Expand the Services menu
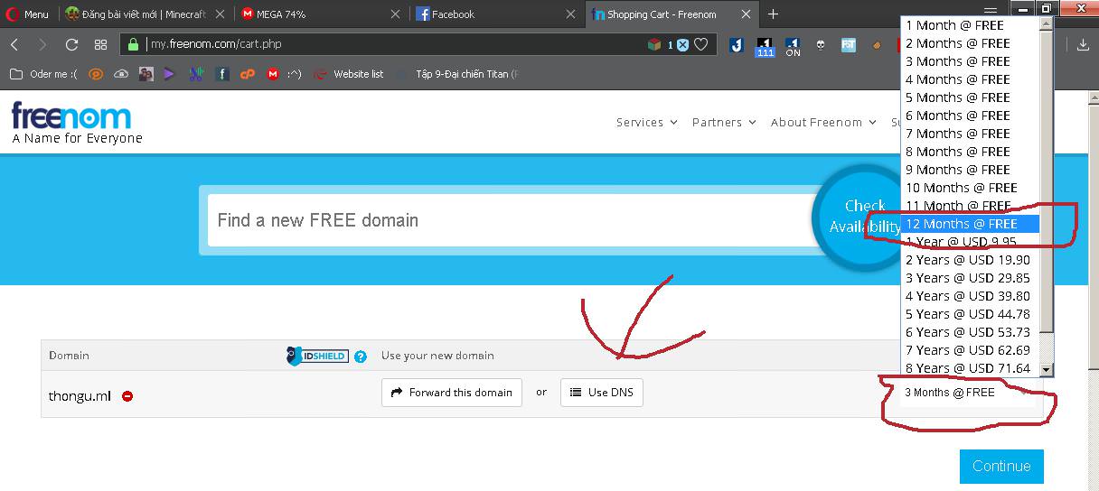The width and height of the screenshot is (1099, 491). pos(646,122)
